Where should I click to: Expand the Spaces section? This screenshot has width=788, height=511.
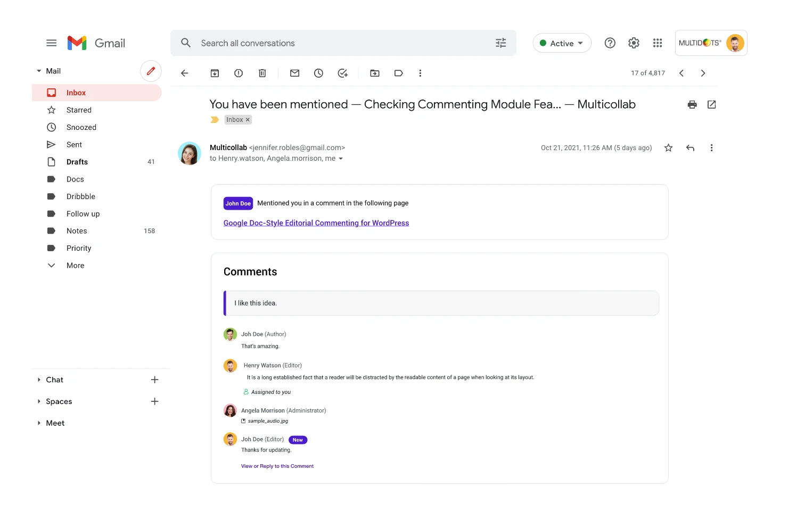pyautogui.click(x=39, y=401)
